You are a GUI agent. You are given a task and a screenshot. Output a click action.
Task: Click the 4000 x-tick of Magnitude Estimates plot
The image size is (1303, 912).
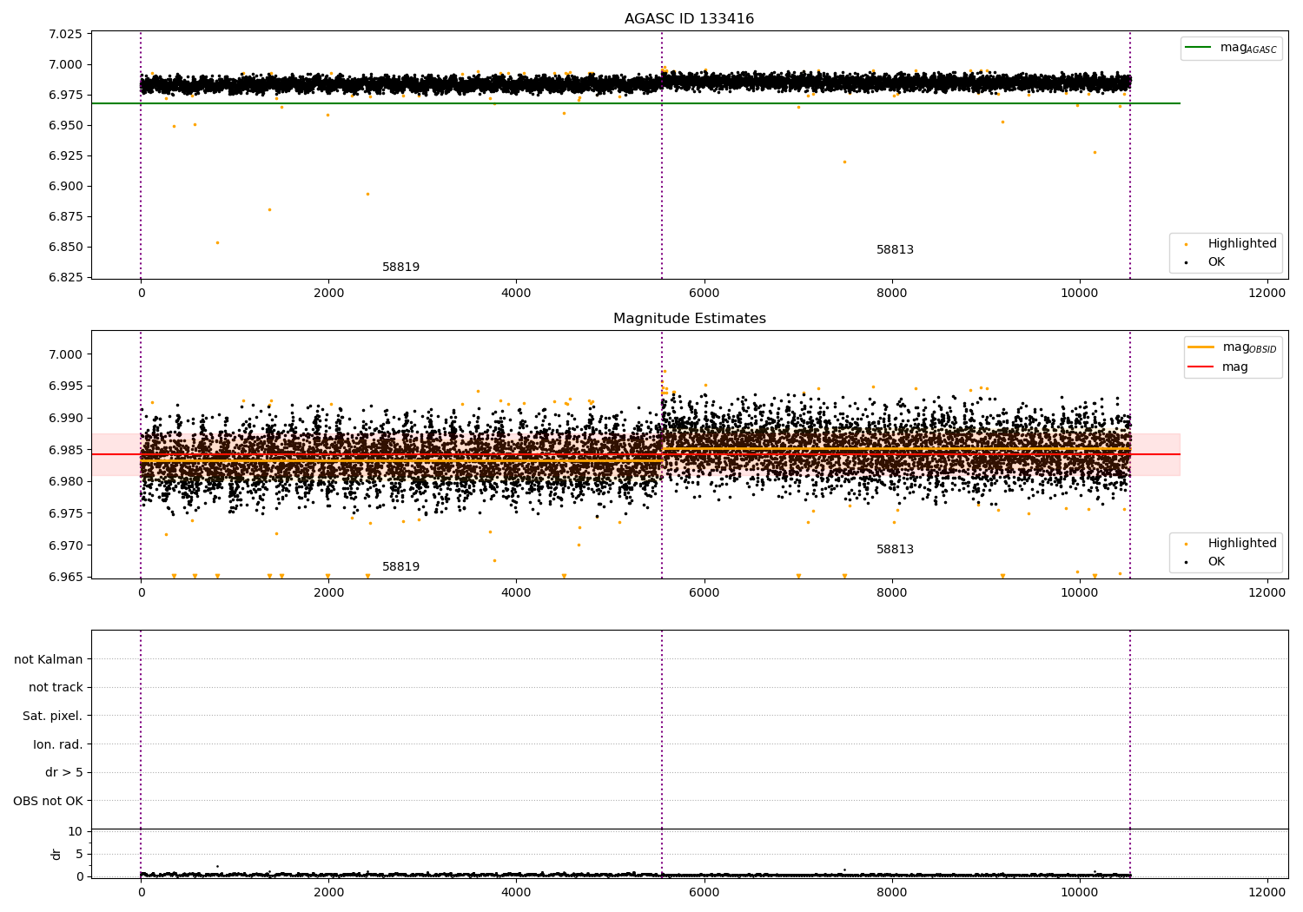pyautogui.click(x=516, y=593)
